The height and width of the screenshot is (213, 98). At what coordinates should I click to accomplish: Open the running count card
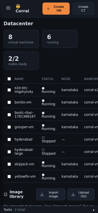pyautogui.click(x=60, y=39)
